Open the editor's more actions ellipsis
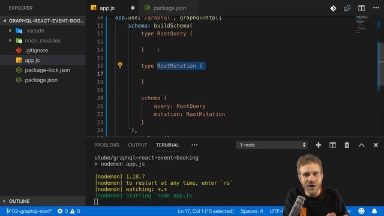The height and width of the screenshot is (216, 384). pyautogui.click(x=376, y=8)
